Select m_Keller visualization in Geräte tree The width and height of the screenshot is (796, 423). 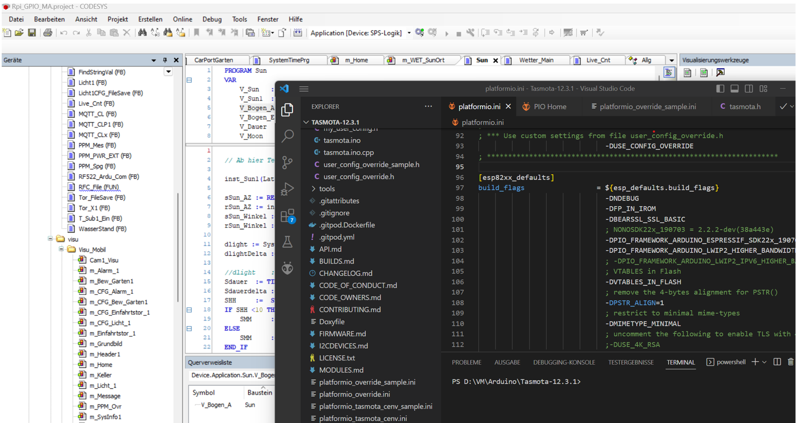[100, 375]
